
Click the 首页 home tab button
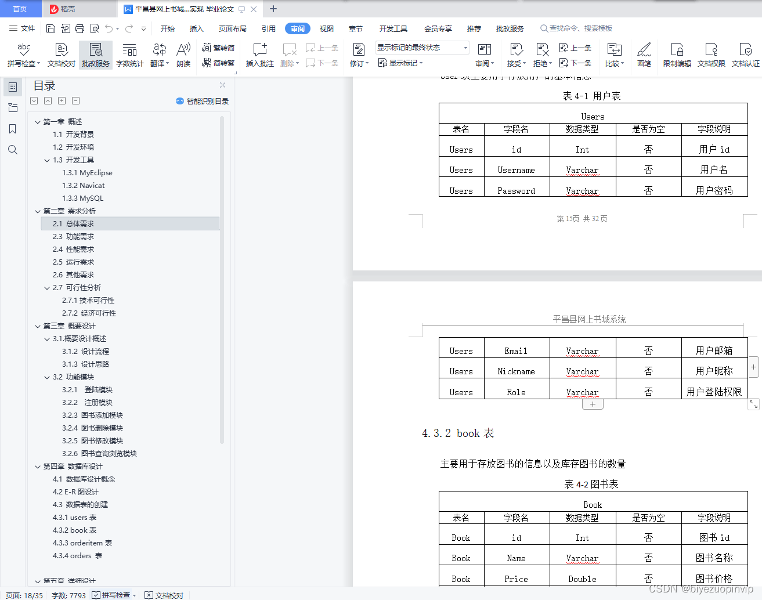tap(20, 9)
